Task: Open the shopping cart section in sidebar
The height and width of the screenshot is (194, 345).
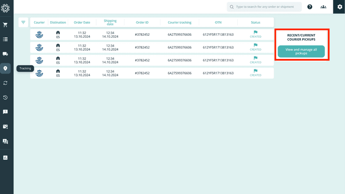Action: [x=5, y=25]
